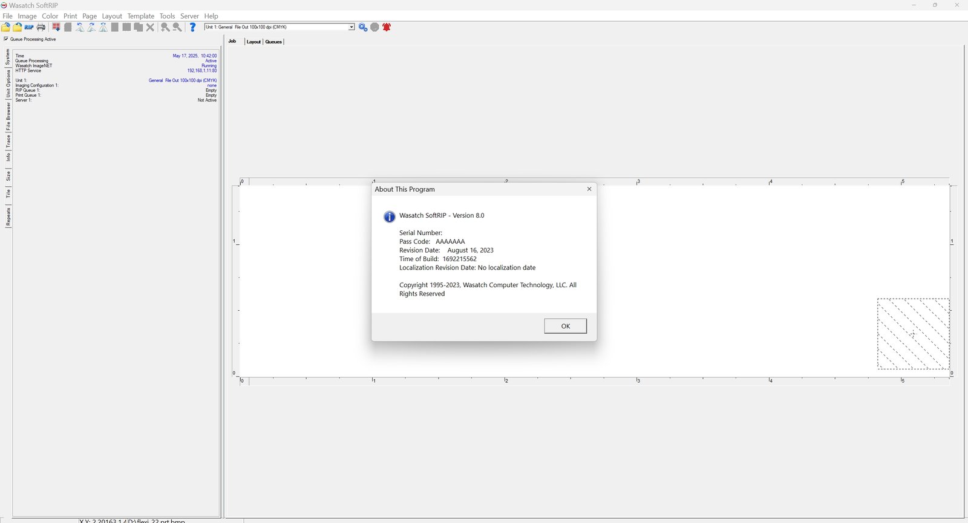
Task: Click the zoom in magnifier icon
Action: pos(165,27)
